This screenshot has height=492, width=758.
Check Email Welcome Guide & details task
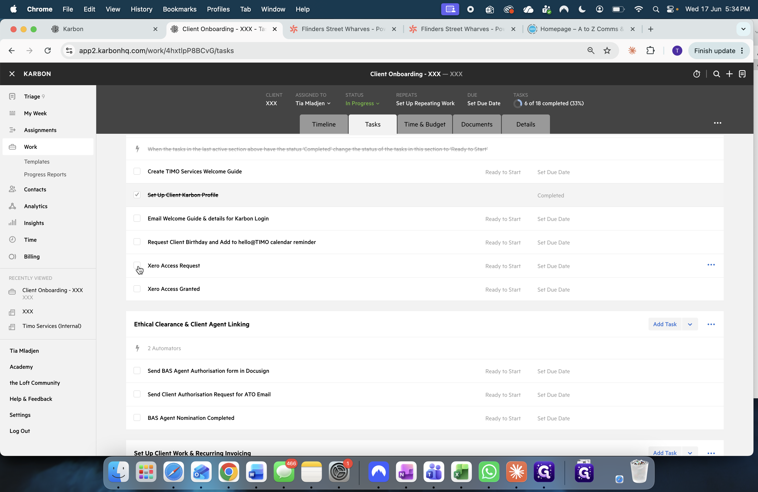point(137,218)
